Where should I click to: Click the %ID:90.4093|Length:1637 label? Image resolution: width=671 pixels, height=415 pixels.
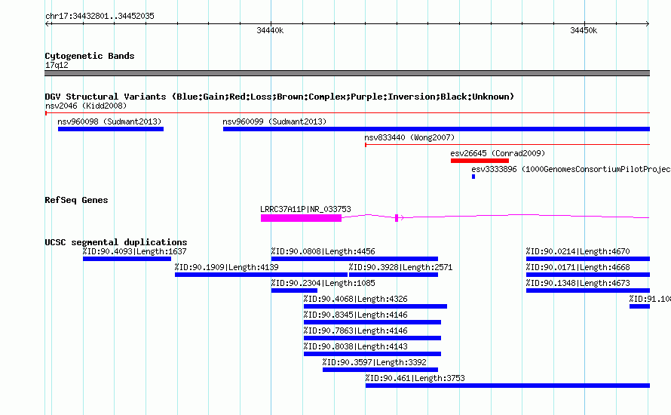pos(134,251)
